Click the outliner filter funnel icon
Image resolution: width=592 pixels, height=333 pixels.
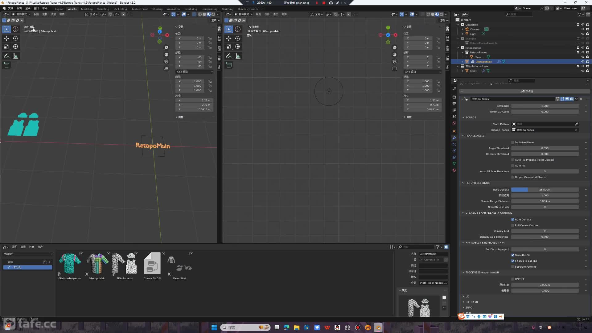[579, 14]
